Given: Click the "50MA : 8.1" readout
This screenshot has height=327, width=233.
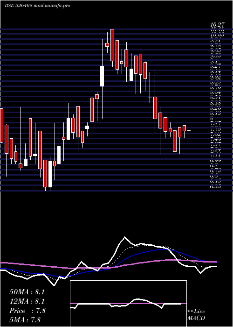Looking at the screenshot, I should (27, 292).
